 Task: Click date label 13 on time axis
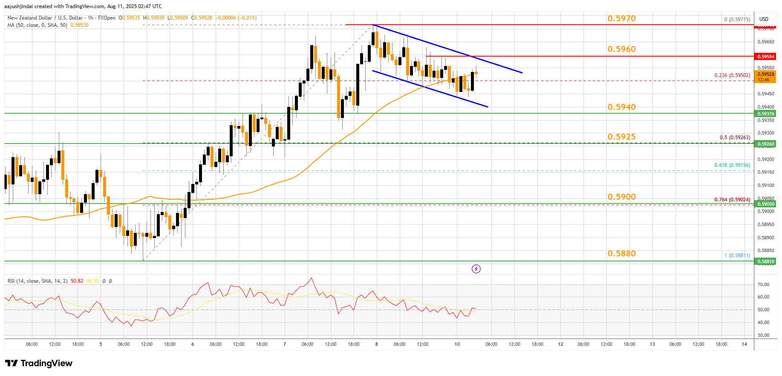(652, 344)
